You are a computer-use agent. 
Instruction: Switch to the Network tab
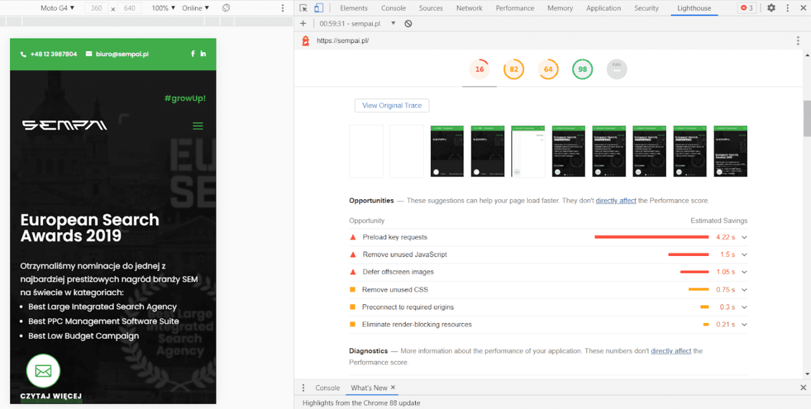click(469, 8)
